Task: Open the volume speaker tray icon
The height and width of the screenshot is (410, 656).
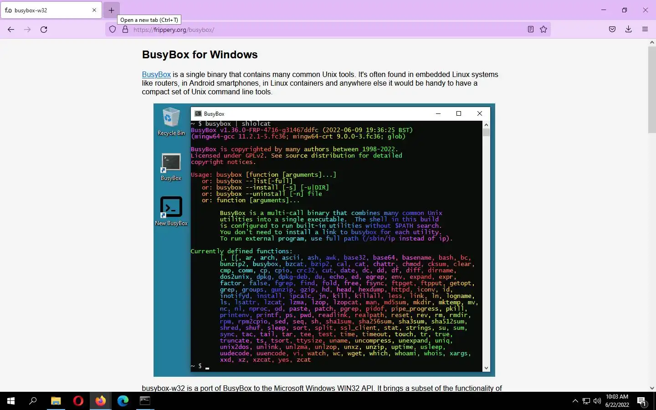Action: point(597,401)
